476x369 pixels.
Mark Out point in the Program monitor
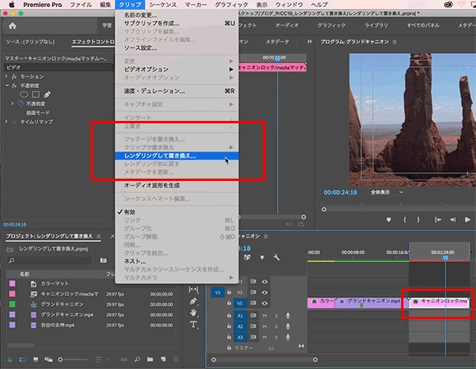(x=418, y=220)
